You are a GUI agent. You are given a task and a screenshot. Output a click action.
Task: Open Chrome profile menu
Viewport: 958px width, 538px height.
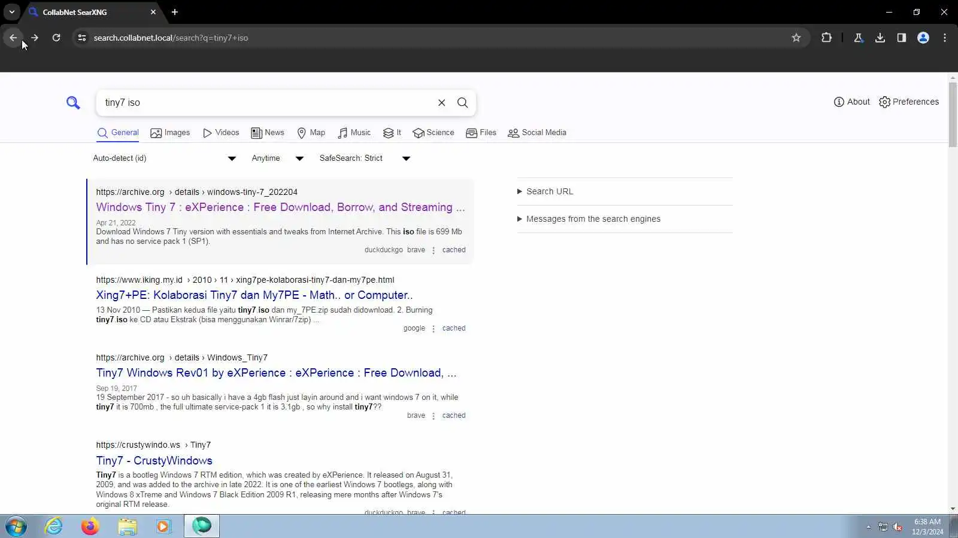click(923, 38)
